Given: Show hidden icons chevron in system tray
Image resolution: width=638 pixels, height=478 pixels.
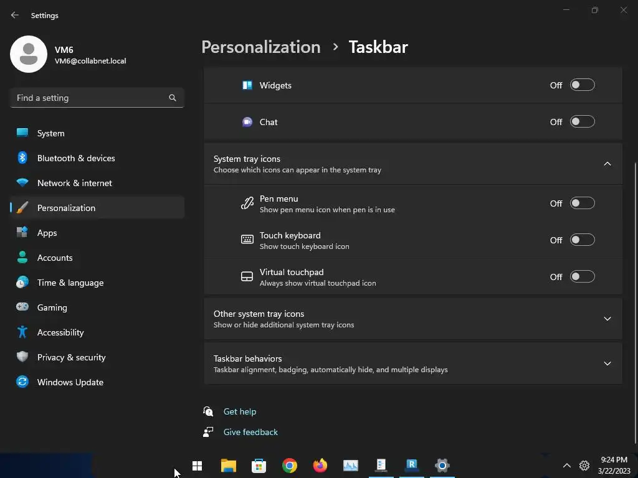Looking at the screenshot, I should click(566, 466).
